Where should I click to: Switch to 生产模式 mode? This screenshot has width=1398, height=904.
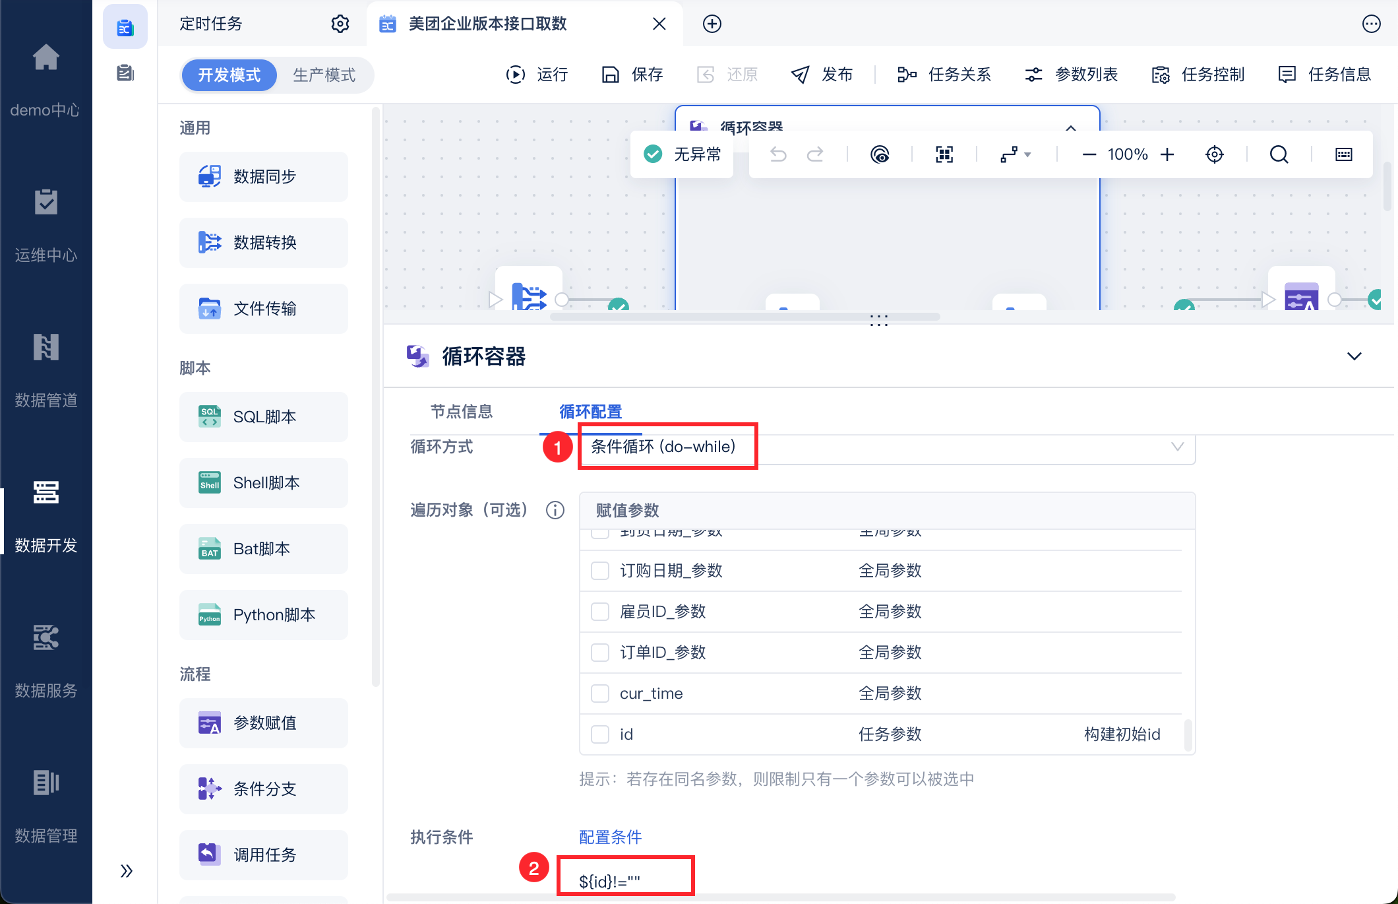(x=324, y=75)
